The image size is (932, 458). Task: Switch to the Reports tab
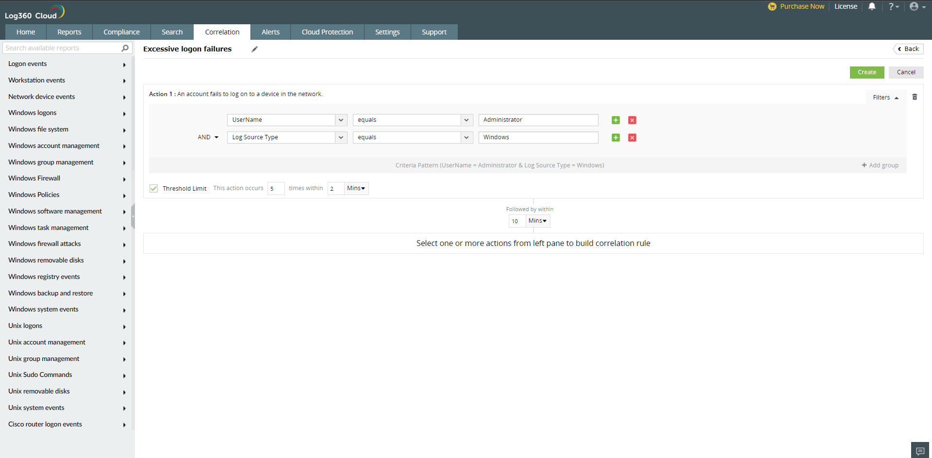69,32
